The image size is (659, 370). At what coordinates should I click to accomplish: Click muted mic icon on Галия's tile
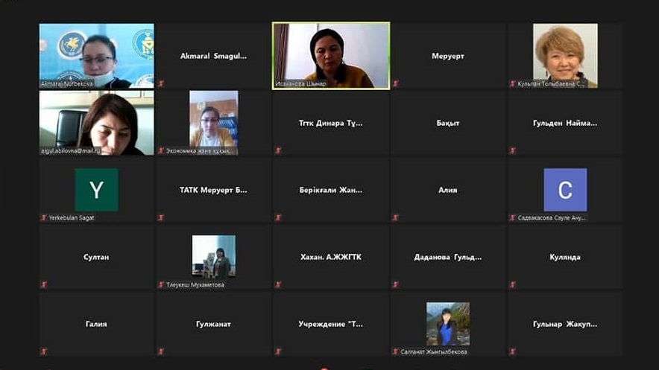pyautogui.click(x=44, y=351)
